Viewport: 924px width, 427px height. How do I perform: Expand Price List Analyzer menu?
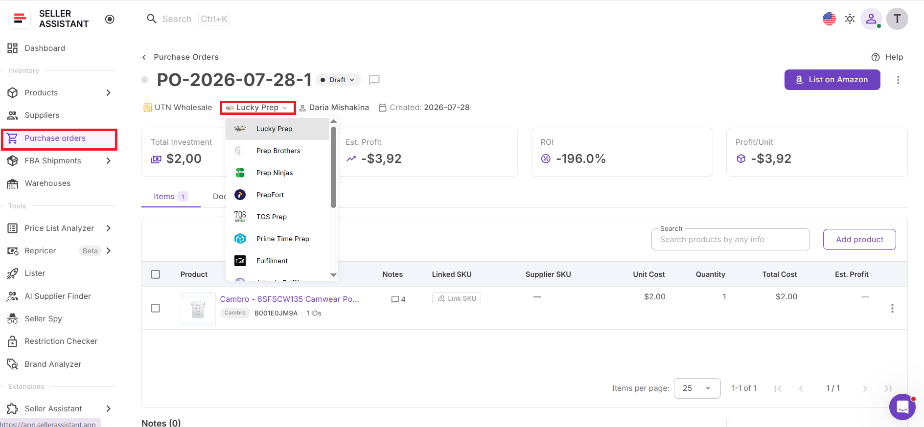point(108,228)
